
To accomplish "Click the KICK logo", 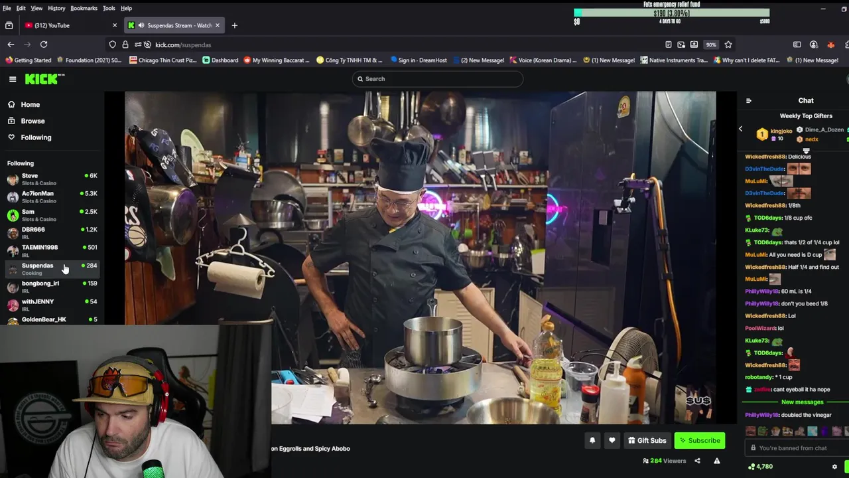I will [x=44, y=79].
